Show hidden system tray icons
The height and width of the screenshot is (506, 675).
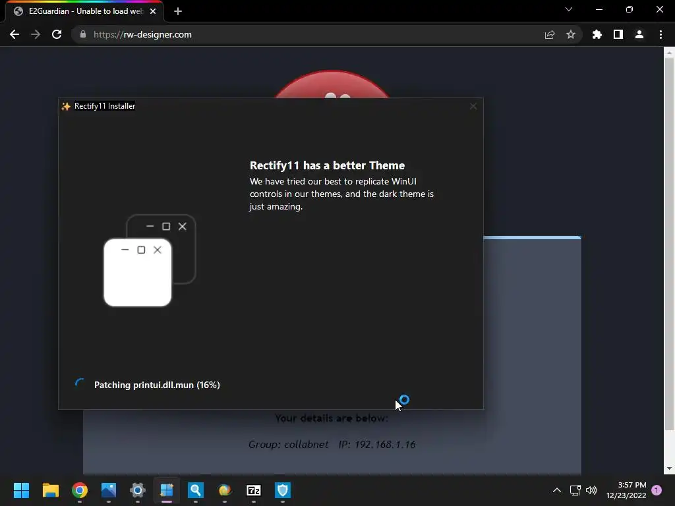[556, 490]
